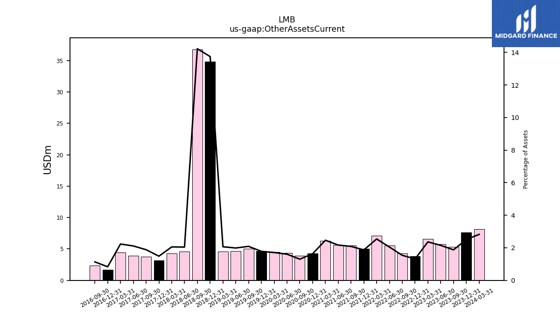Screen dimensions: 560x315
Task: Click the tall black bar for 2018-12-31
Action: click(x=210, y=171)
